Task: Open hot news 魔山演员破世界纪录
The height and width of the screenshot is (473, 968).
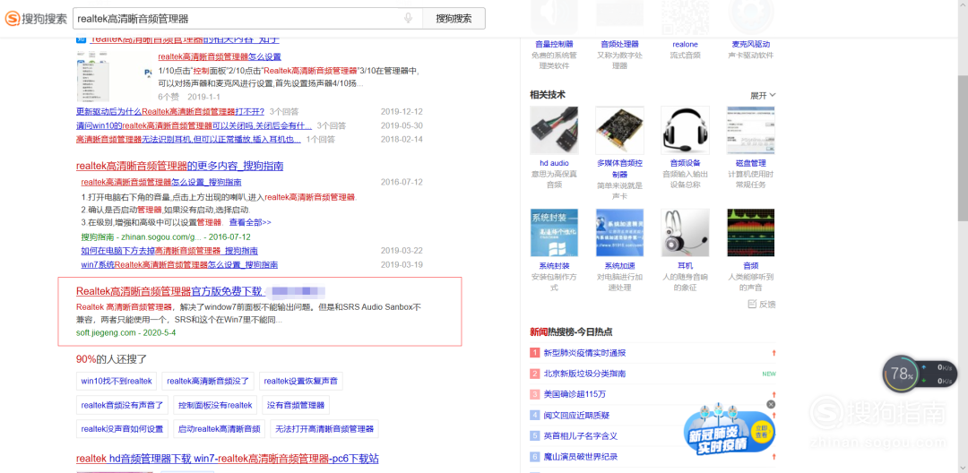Action: [x=580, y=457]
